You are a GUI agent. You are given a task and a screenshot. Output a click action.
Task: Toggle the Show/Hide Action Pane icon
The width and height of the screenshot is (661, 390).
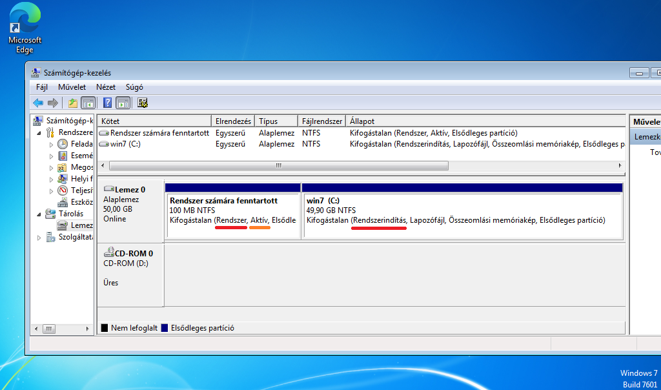123,103
